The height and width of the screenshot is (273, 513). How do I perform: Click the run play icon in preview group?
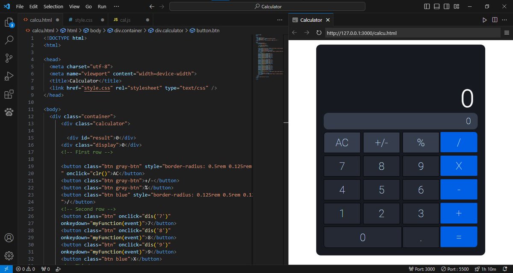coord(484,20)
